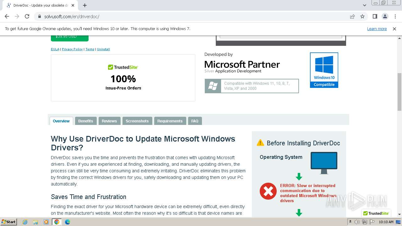This screenshot has height=226, width=402.
Task: Open the Privacy Policy link
Action: click(x=72, y=49)
